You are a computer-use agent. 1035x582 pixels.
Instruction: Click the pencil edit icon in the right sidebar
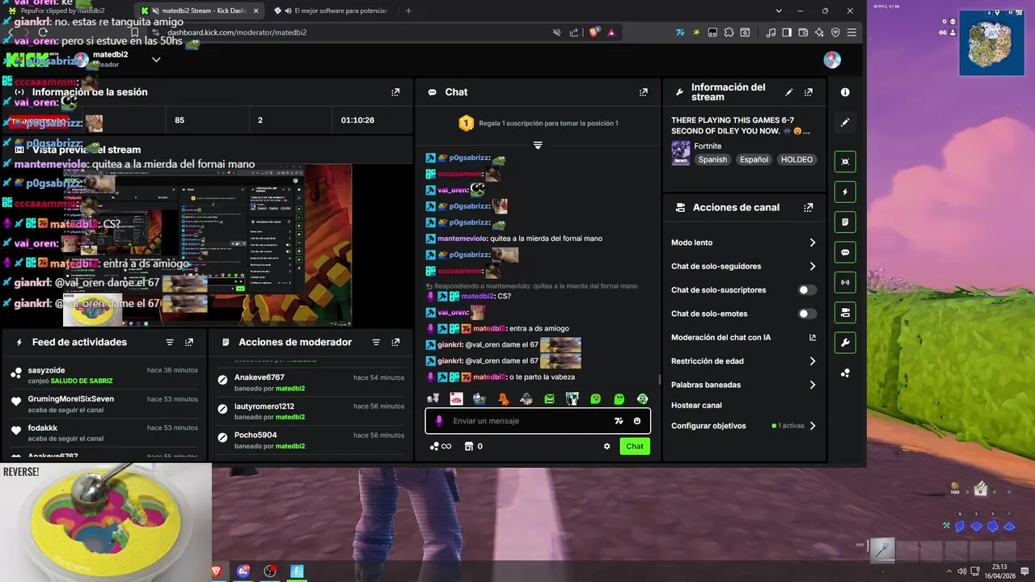[x=845, y=123]
